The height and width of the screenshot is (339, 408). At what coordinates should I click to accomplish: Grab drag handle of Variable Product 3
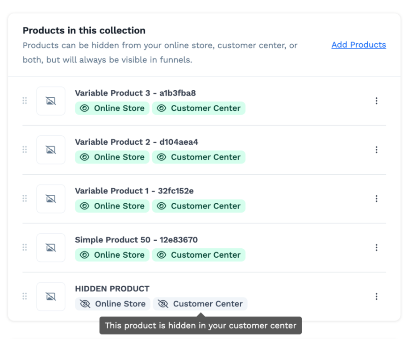pyautogui.click(x=25, y=101)
